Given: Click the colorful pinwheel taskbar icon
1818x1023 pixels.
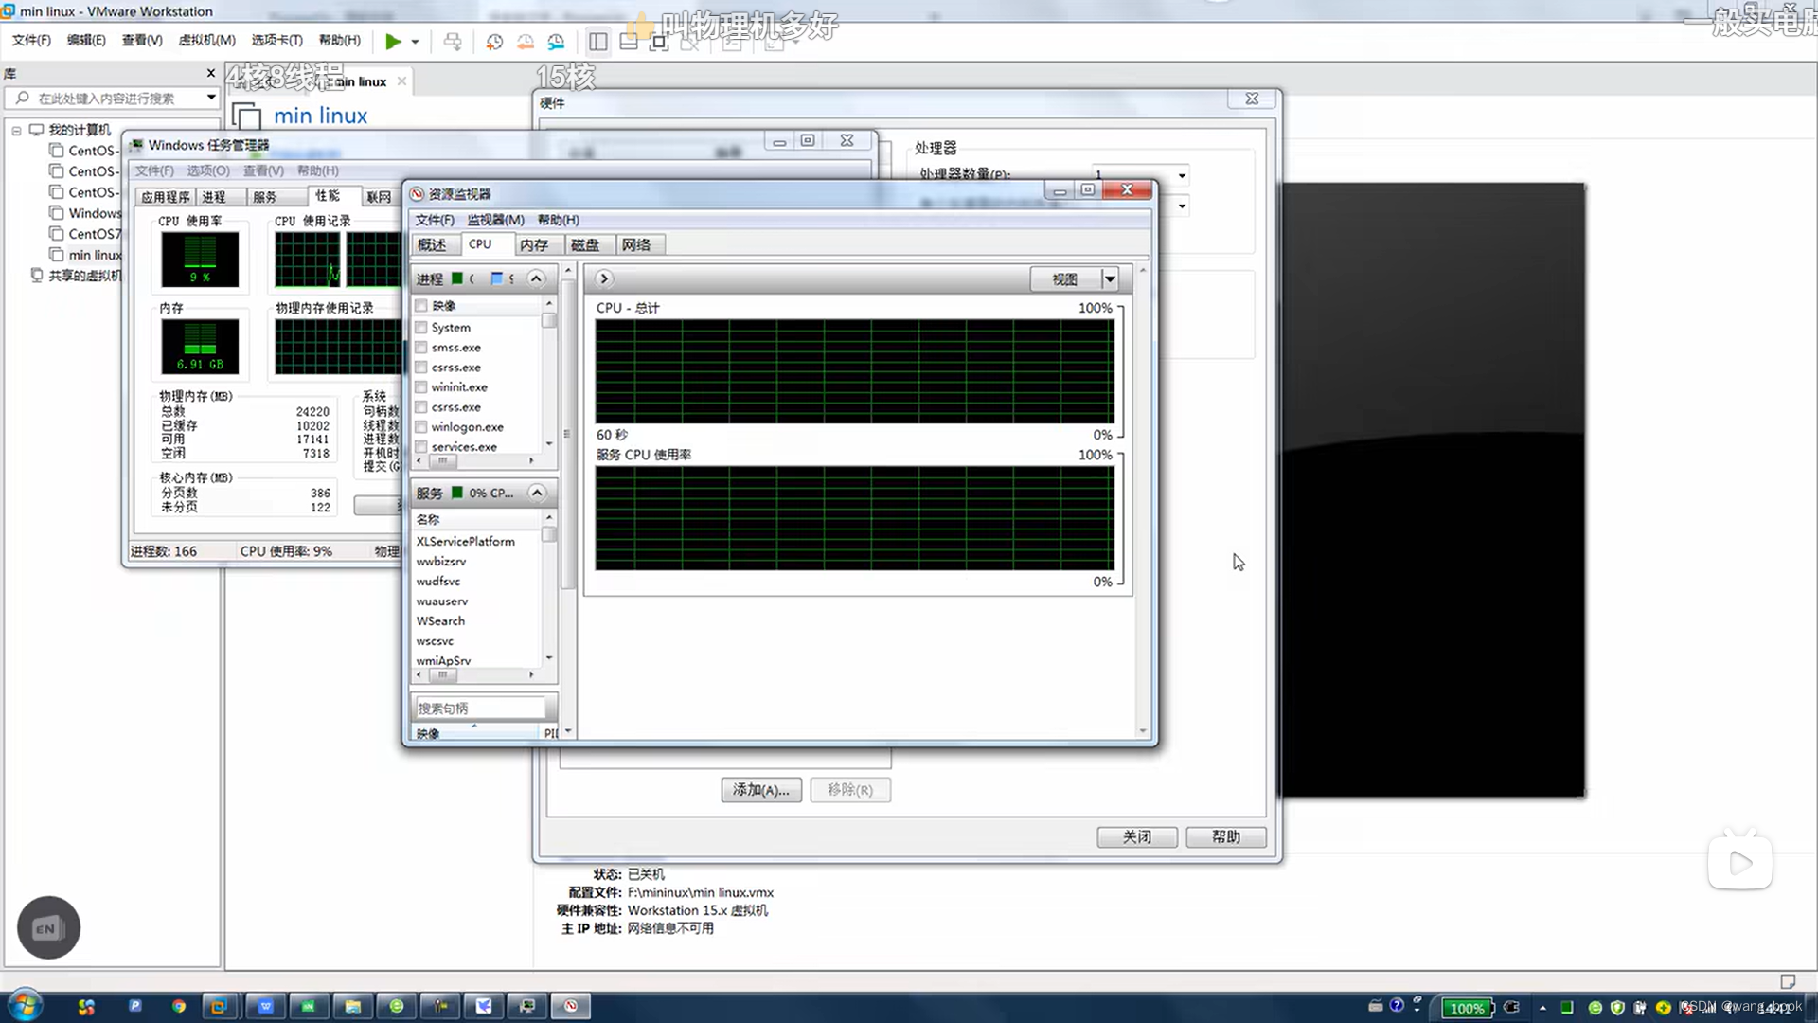Looking at the screenshot, I should (86, 1006).
